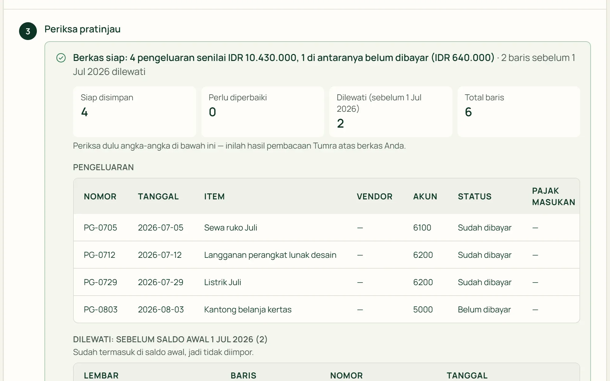Click the TANGGAL column header in Pengeluaran table
This screenshot has width=610, height=381.
tap(158, 197)
